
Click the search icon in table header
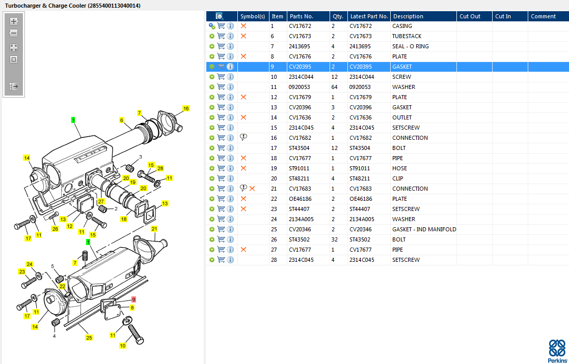coord(220,16)
